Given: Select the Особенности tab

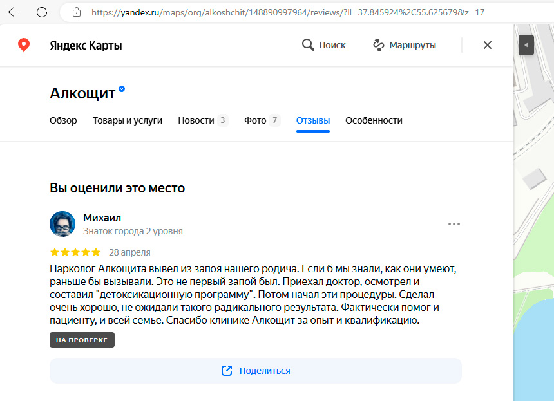Looking at the screenshot, I should coord(374,120).
